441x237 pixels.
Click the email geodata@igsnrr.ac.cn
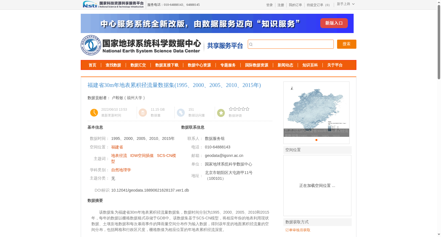[224, 156]
